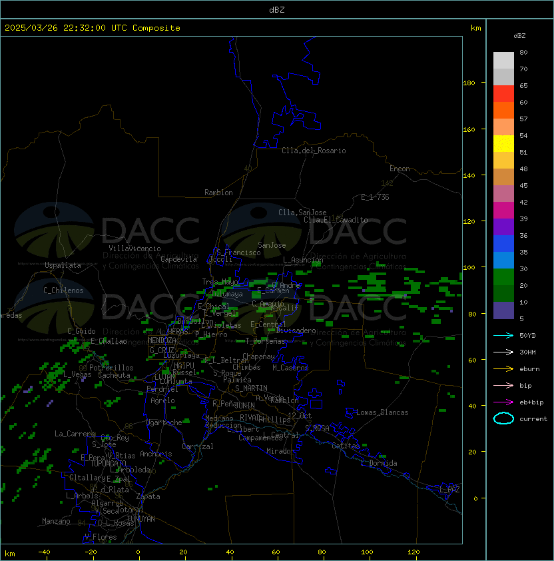Screen dimensions: 554x561
Task: Click the M_Caseros place label
Action: (290, 368)
